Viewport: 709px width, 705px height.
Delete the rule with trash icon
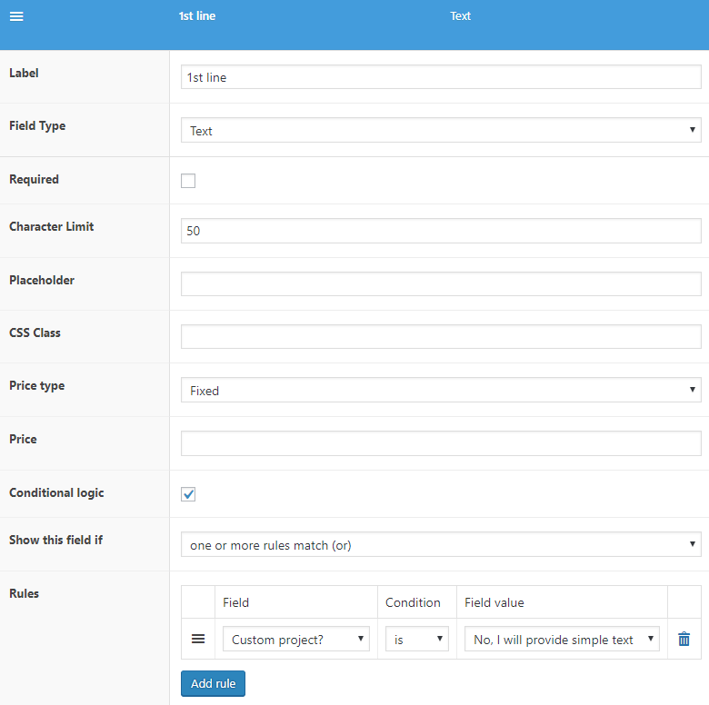click(684, 639)
